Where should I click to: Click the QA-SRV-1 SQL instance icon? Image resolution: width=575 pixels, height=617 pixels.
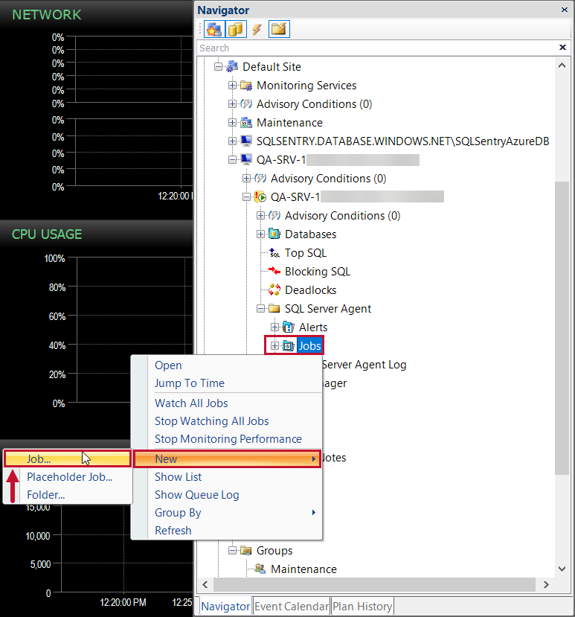(260, 196)
